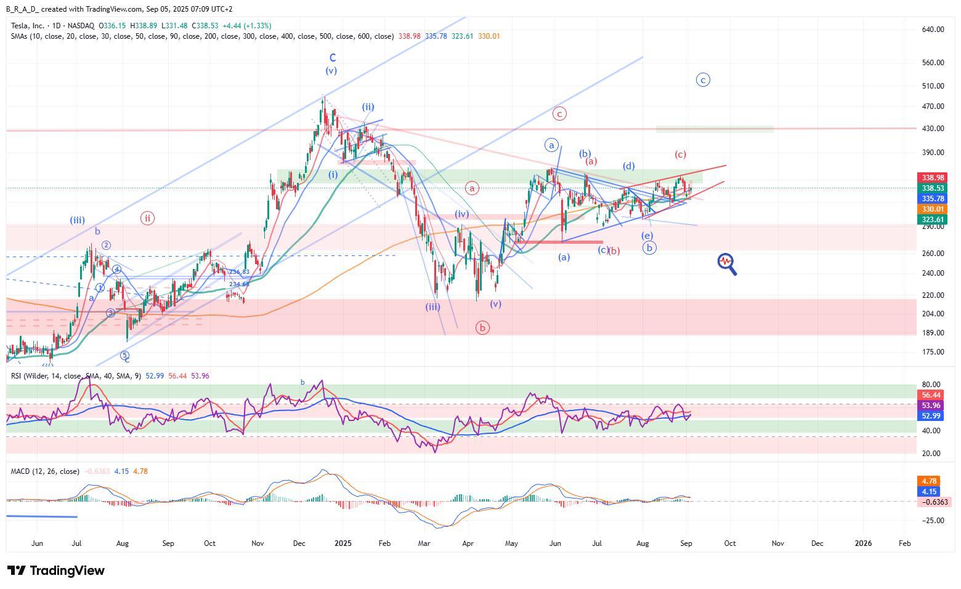Click the orange 4.78 MACD axis tag

929,481
